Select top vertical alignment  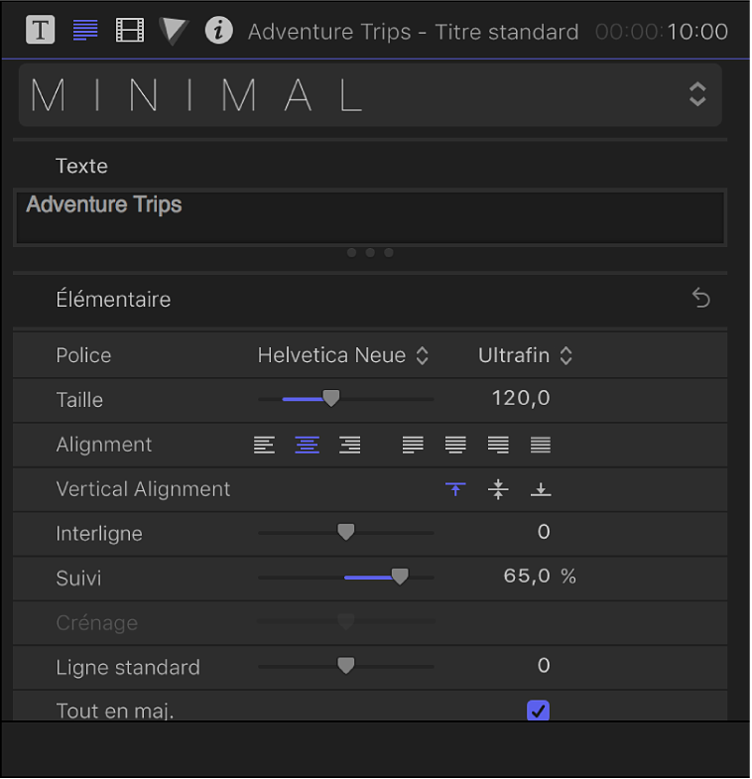pos(455,489)
